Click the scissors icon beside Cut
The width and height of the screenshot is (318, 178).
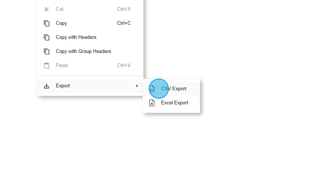point(47,9)
